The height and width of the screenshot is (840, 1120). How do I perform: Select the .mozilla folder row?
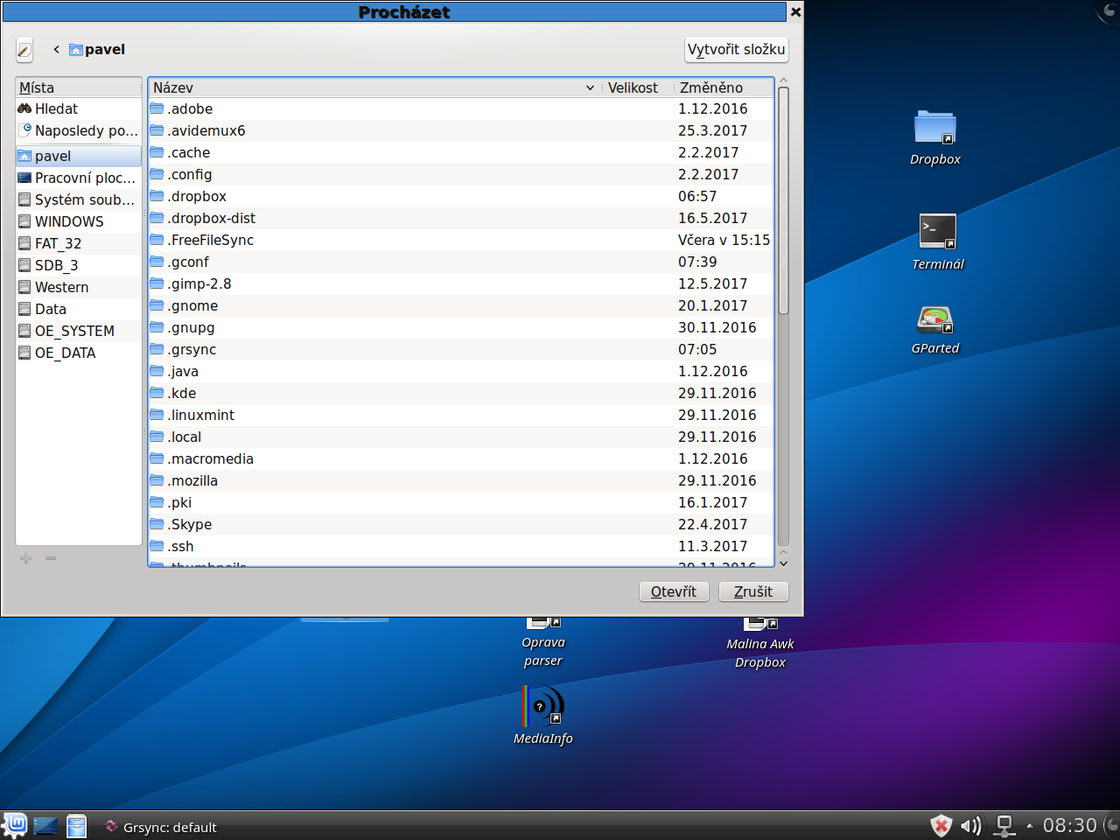(461, 480)
